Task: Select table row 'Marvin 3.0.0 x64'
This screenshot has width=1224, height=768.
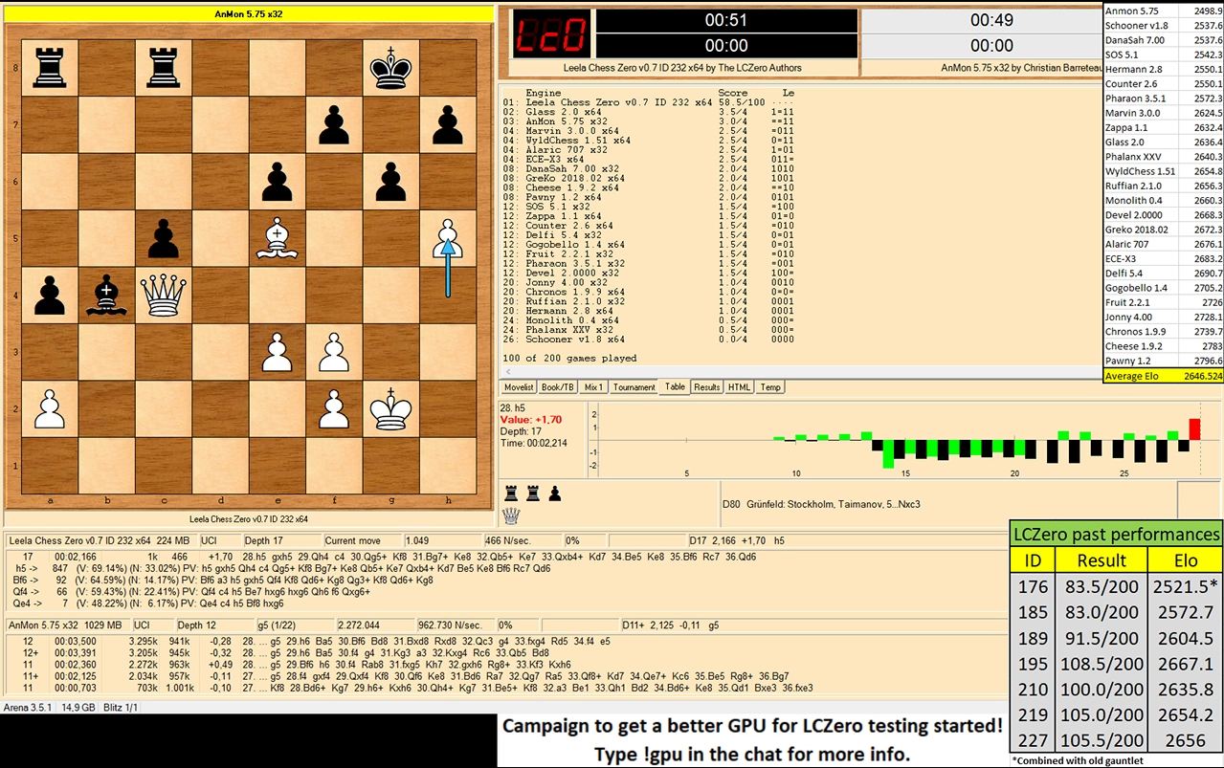Action: [x=648, y=131]
